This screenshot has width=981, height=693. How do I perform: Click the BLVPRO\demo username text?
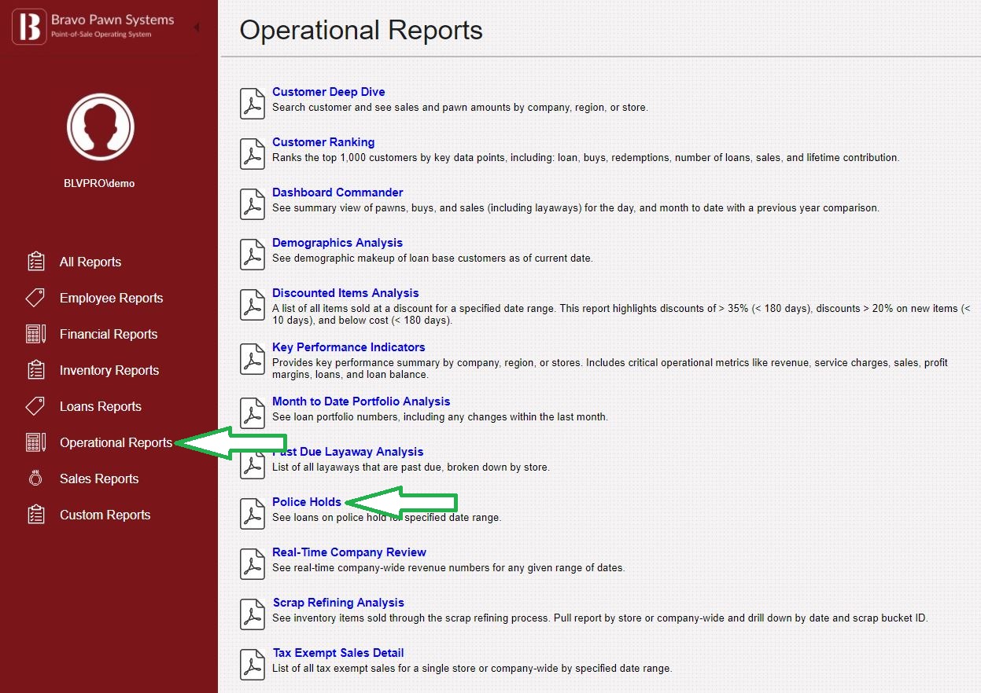[x=99, y=183]
